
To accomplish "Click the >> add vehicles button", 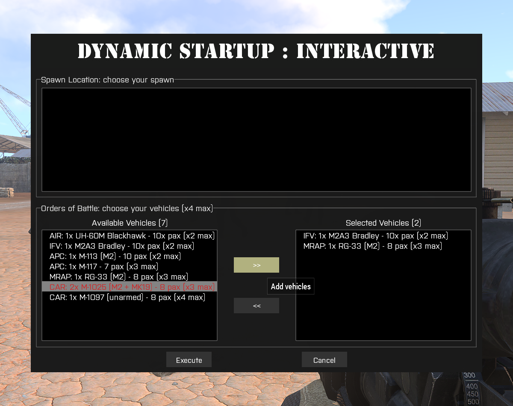I will [x=256, y=265].
